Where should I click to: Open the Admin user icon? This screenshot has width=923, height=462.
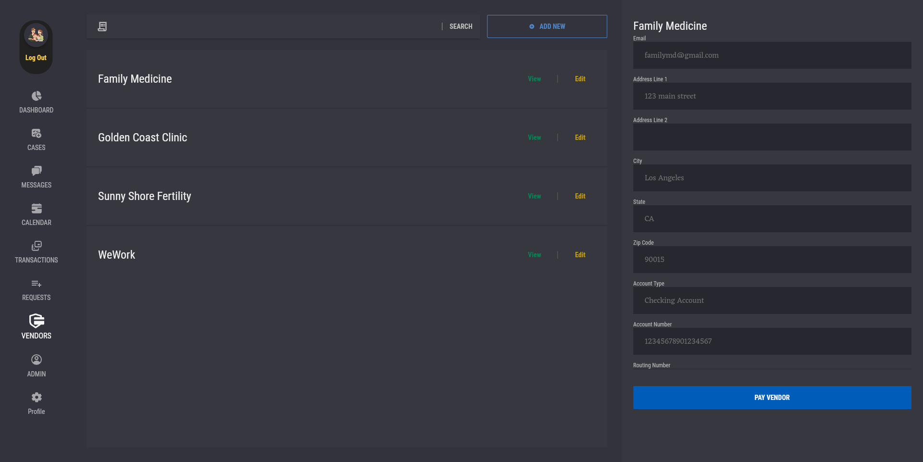37,360
